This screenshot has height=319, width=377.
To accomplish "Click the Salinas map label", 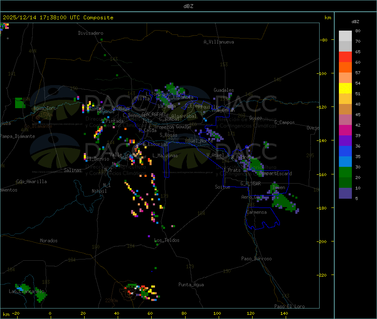I will point(72,170).
